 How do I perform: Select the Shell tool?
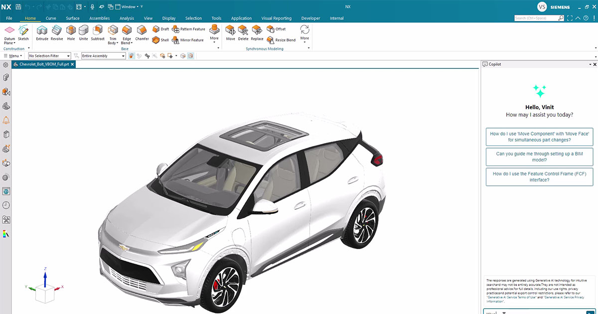(x=154, y=40)
